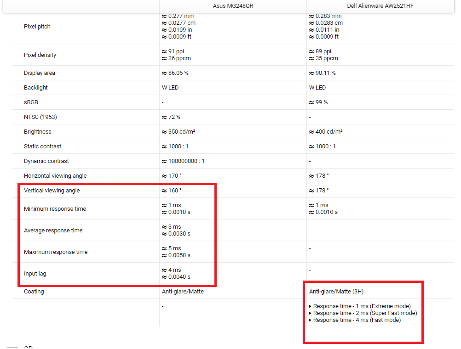461x349 pixels.
Task: Click Asus NTSC value 72 %
Action: point(171,117)
